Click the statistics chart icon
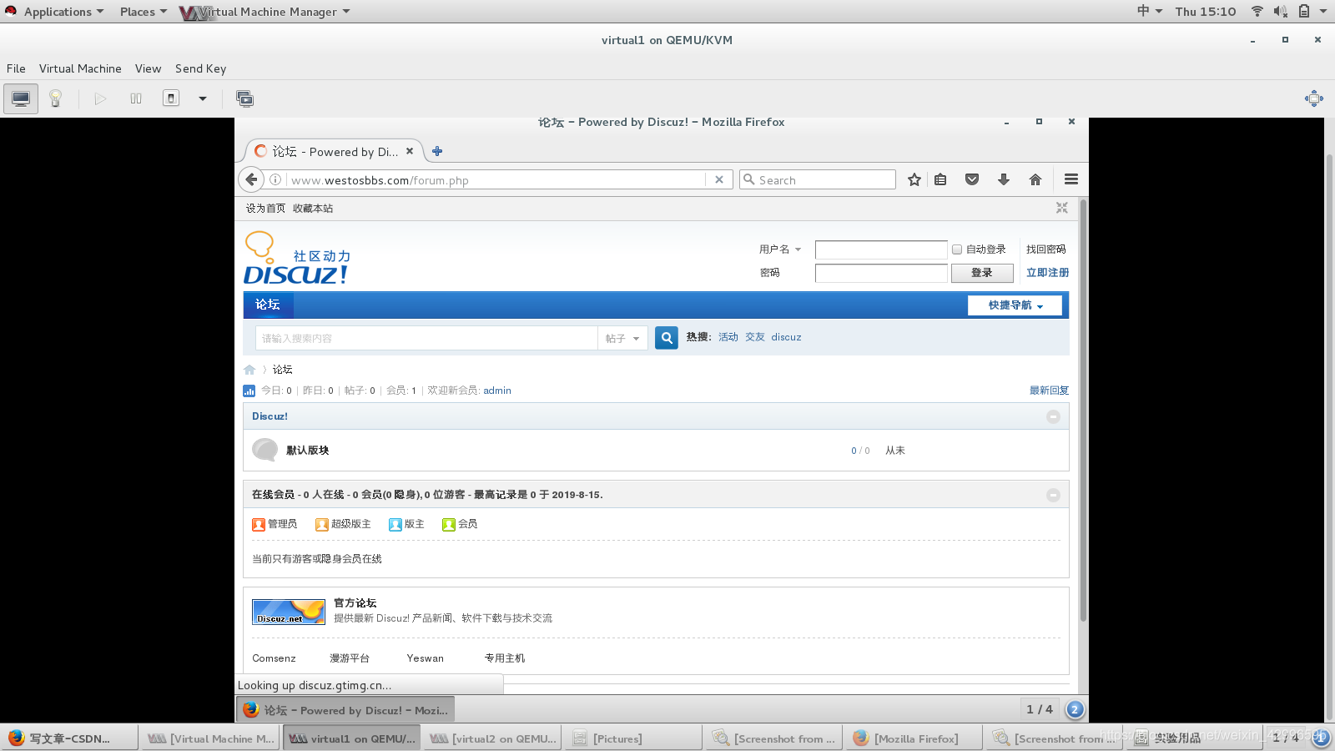Viewport: 1335px width, 751px height. point(249,391)
